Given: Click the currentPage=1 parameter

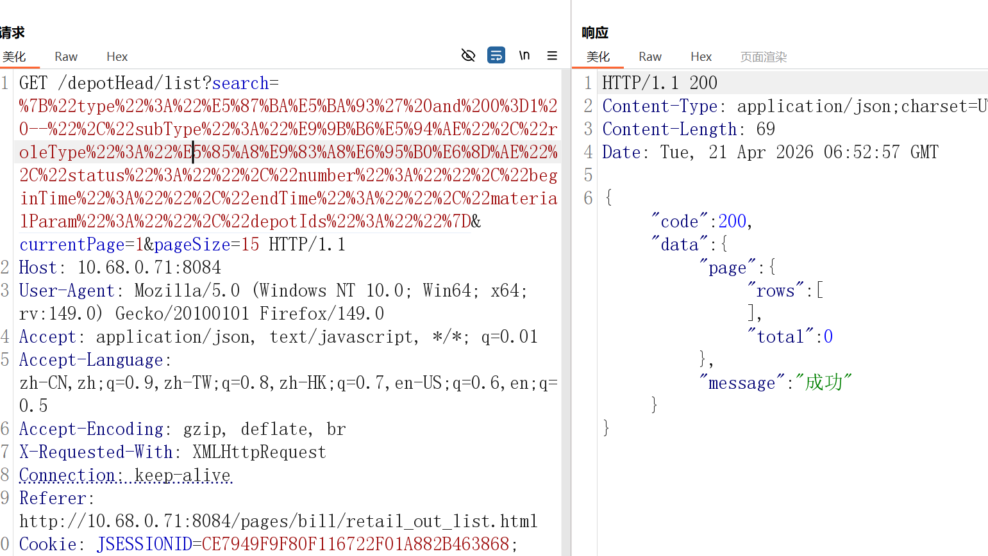Looking at the screenshot, I should pyautogui.click(x=81, y=245).
